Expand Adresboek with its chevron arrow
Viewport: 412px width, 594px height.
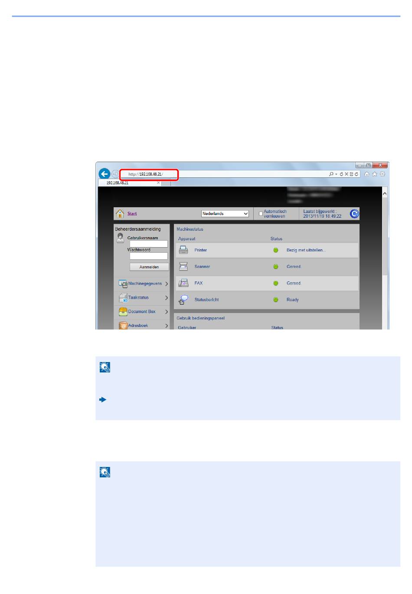(167, 326)
